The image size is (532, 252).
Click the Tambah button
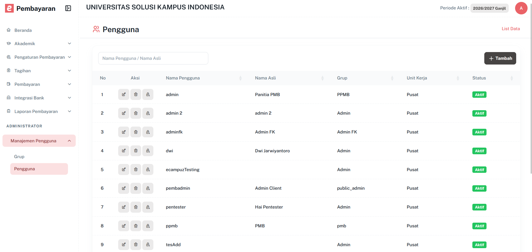500,58
